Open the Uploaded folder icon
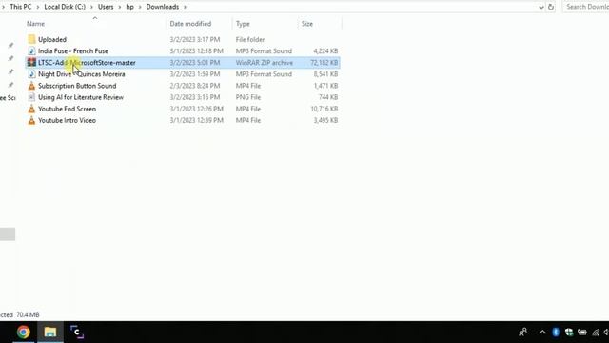This screenshot has width=609, height=343. coord(31,39)
